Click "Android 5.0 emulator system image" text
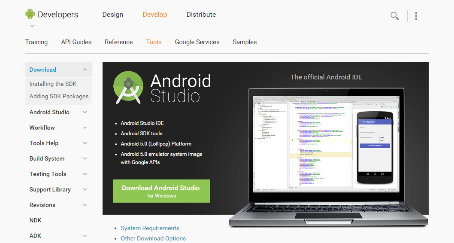The height and width of the screenshot is (243, 454). (x=162, y=154)
